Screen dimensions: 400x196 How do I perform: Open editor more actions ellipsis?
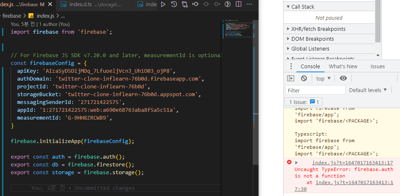[x=249, y=4]
